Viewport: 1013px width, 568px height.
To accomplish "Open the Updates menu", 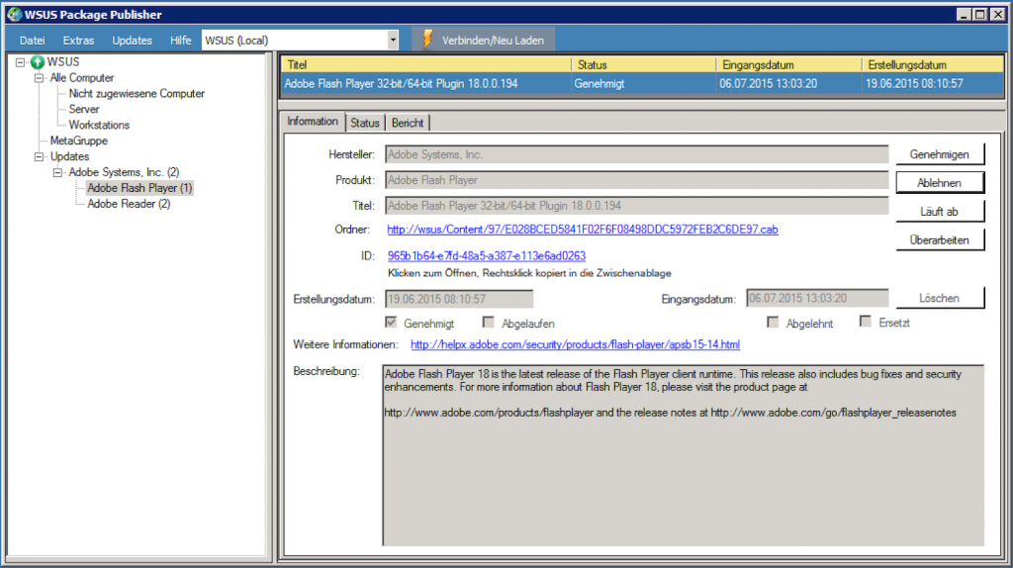I will pyautogui.click(x=132, y=40).
